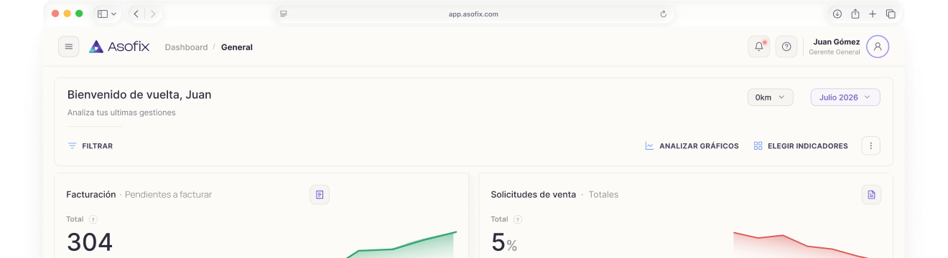Show Safari tab overview

[891, 14]
